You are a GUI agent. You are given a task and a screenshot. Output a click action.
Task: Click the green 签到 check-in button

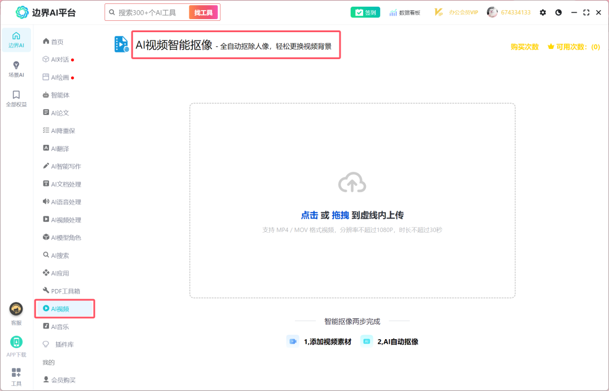point(365,12)
